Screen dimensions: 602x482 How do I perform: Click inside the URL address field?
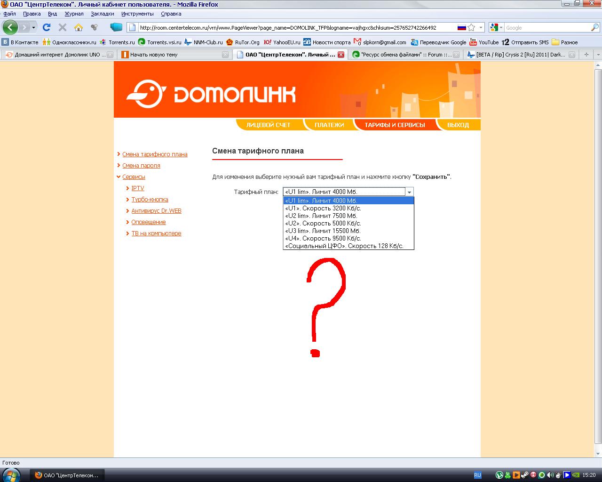pos(292,28)
